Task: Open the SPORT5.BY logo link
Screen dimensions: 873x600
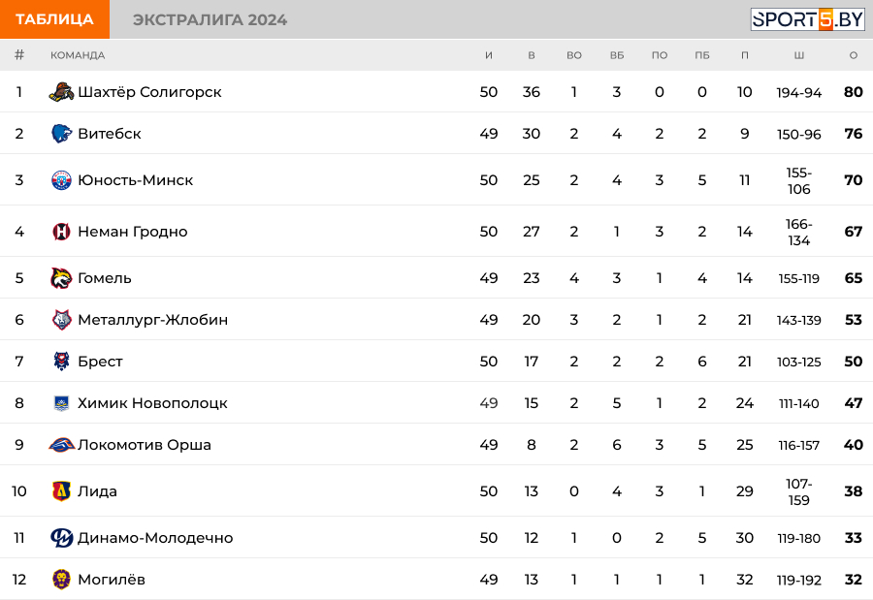Action: (807, 19)
